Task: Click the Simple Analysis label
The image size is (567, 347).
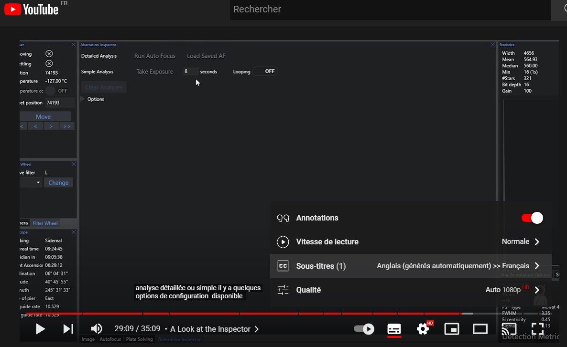Action: pyautogui.click(x=97, y=72)
